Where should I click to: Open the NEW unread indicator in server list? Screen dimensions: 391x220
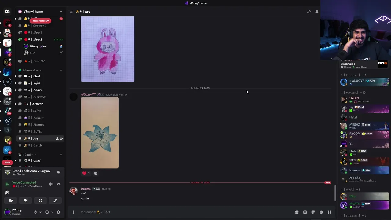(x=7, y=163)
